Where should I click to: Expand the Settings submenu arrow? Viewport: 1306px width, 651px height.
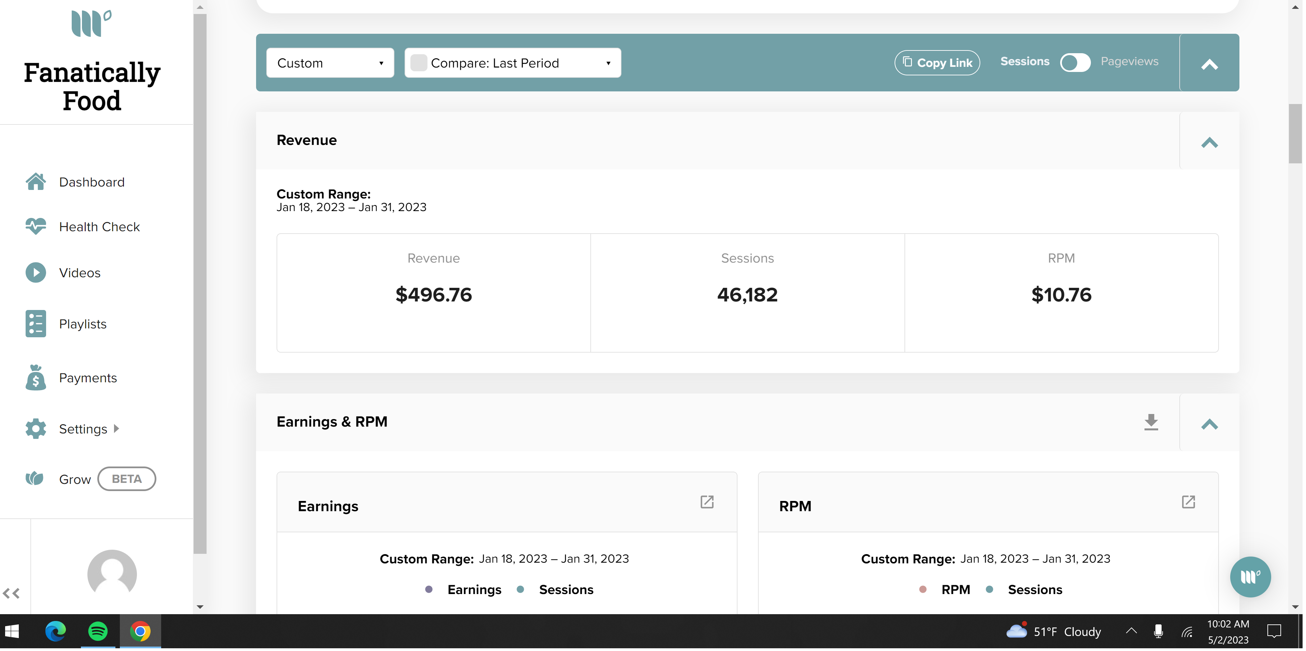(x=116, y=429)
